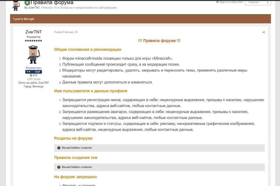Image resolution: width=280 pixels, height=186 pixels.
Task: Click the Логин на сайте: ZverTNT text
Action: 34,83
